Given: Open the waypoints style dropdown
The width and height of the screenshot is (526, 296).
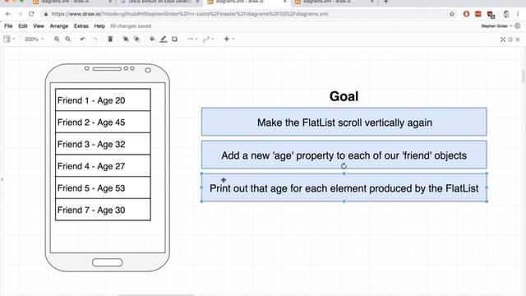Looking at the screenshot, I should [x=208, y=39].
